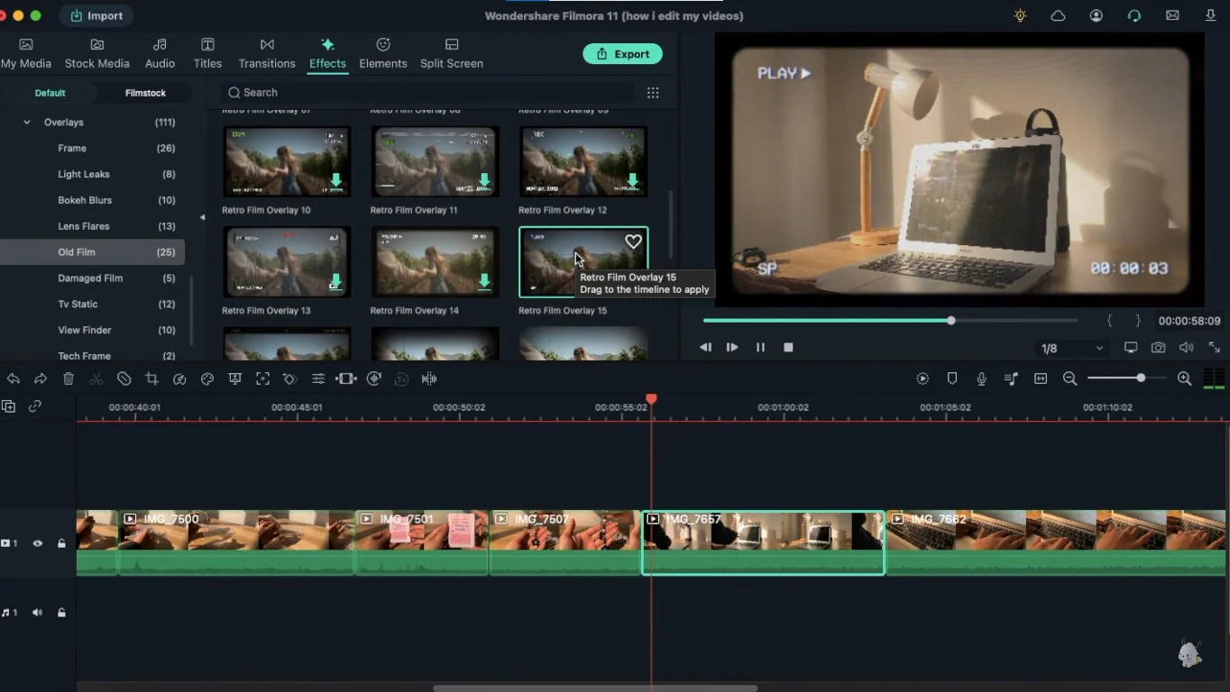Open the Split Screen tab
Viewport: 1230px width, 692px height.
[x=452, y=54]
